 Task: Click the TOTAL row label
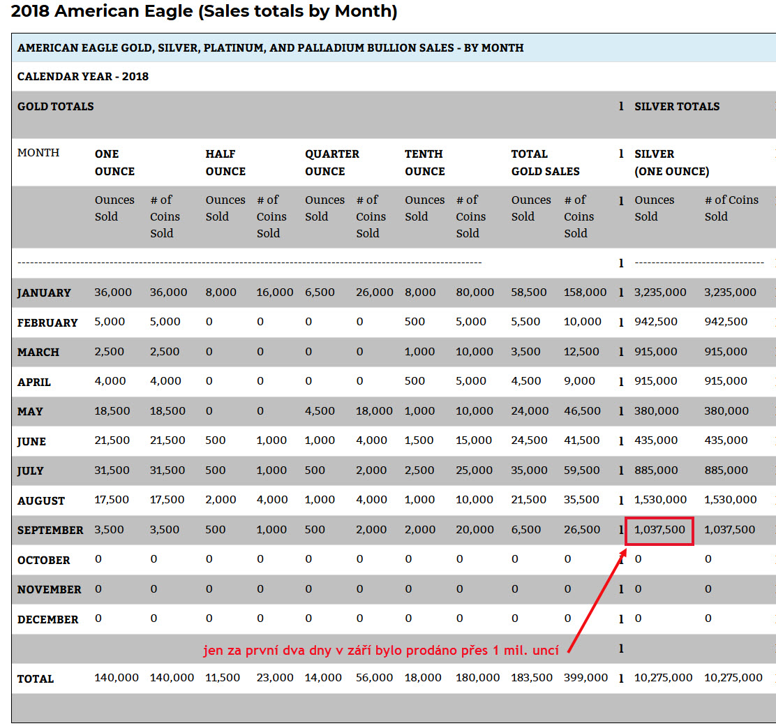(x=35, y=679)
